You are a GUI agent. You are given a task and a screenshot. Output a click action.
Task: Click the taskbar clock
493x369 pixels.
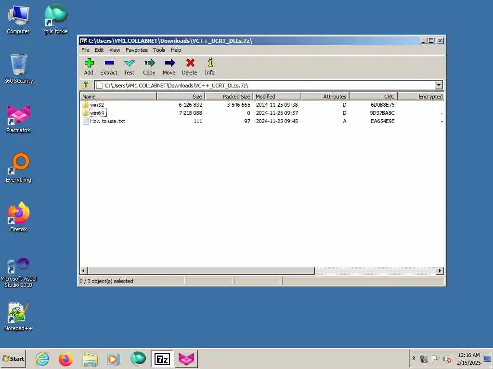click(x=468, y=358)
